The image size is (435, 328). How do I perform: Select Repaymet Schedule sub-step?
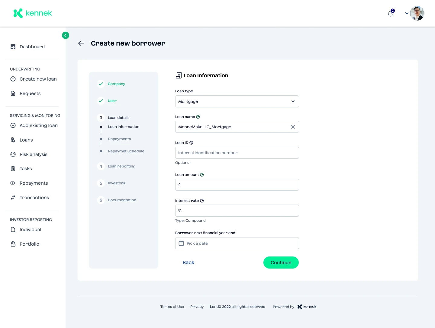click(126, 151)
